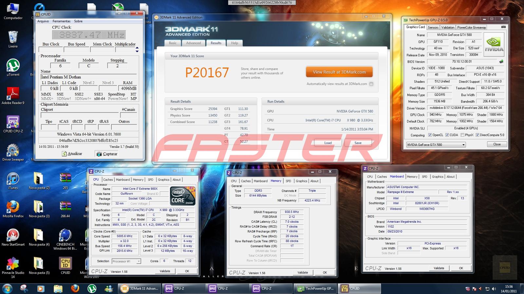Open Nova pasta (5) folder

point(39,266)
